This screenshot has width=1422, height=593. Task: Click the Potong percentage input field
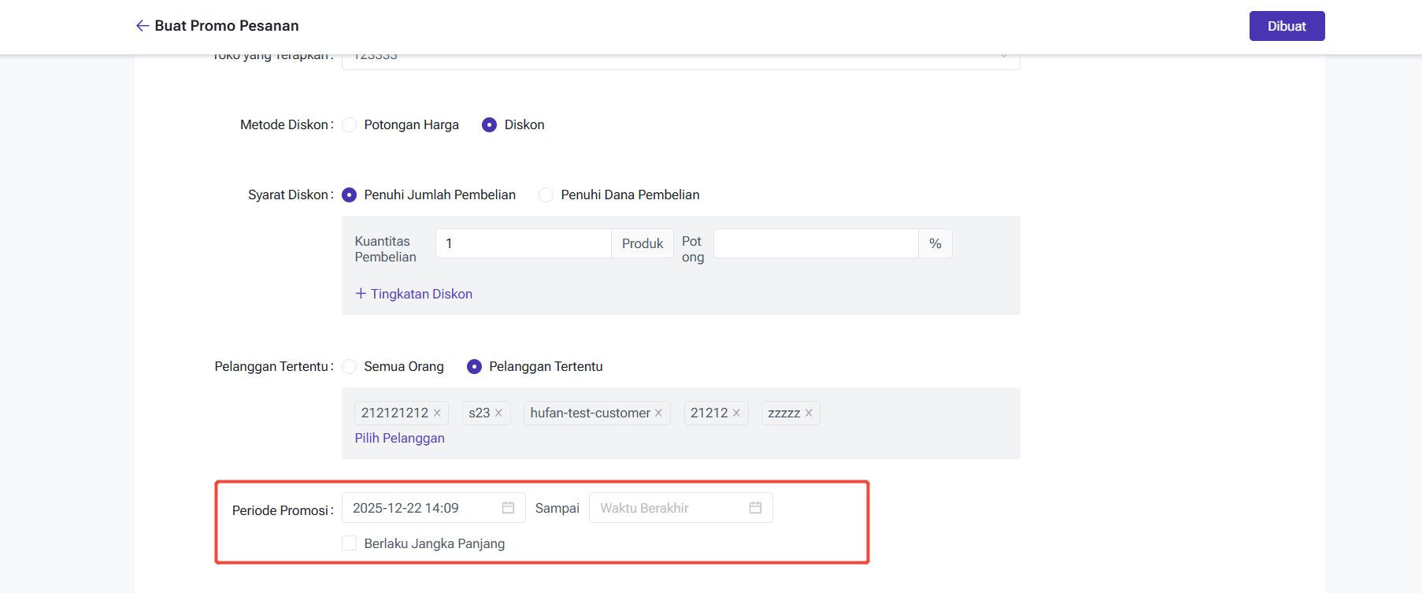point(815,243)
